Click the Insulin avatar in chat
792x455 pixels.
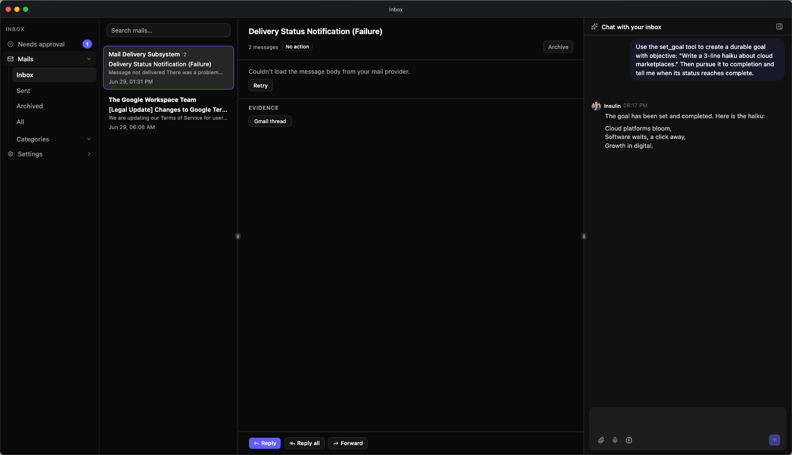(x=596, y=106)
